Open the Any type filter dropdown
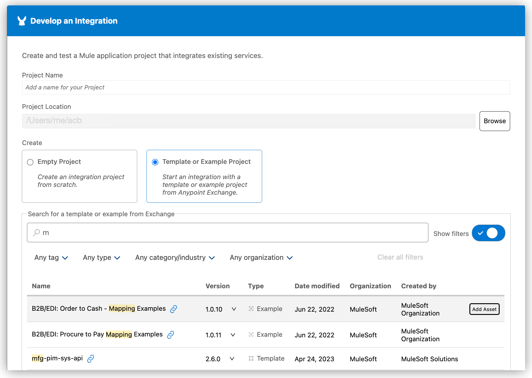532x378 pixels. pyautogui.click(x=101, y=257)
